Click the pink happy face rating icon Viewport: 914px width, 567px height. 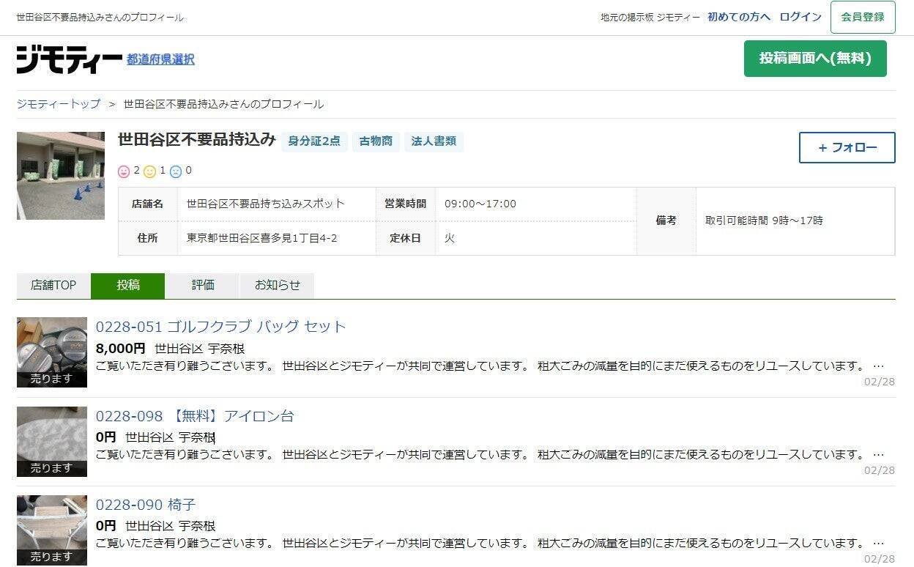(124, 171)
